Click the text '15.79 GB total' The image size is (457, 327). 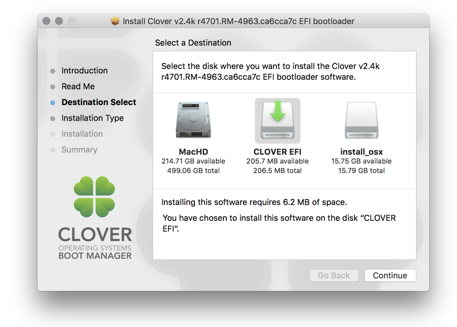point(362,170)
